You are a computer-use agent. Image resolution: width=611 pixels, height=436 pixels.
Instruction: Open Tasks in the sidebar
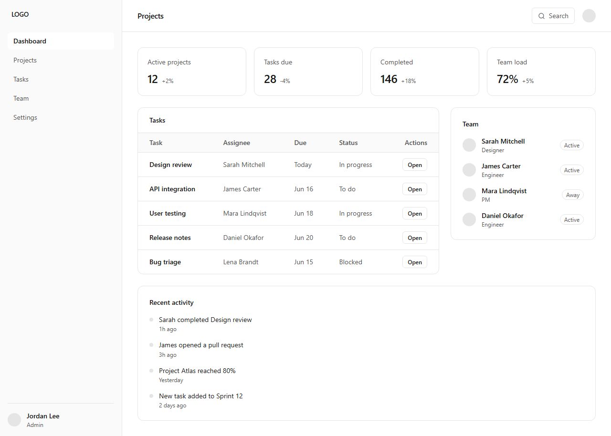pos(61,79)
